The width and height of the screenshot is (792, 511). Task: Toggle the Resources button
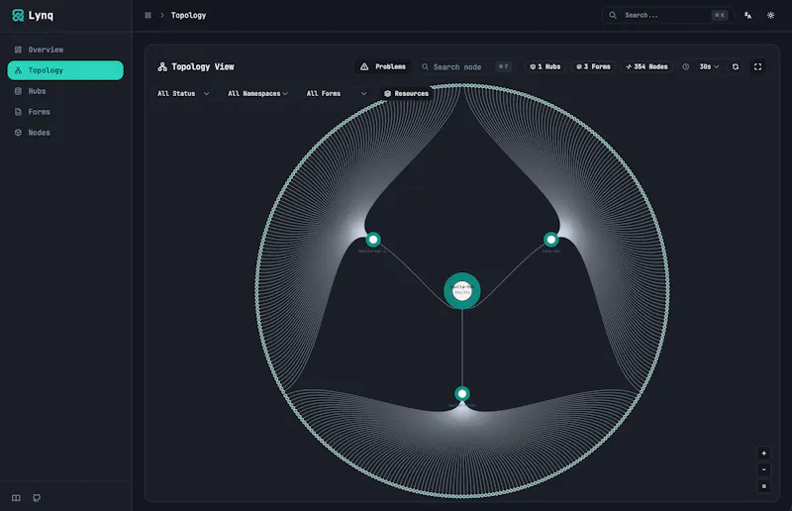(406, 93)
